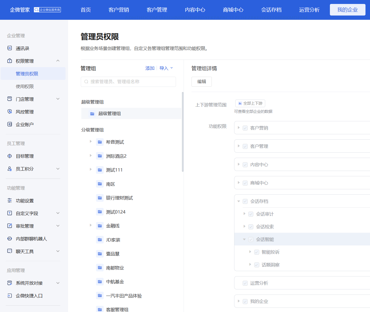Click the 添加 link for 管理组
Viewport: 370px width, 312px height.
tap(150, 68)
